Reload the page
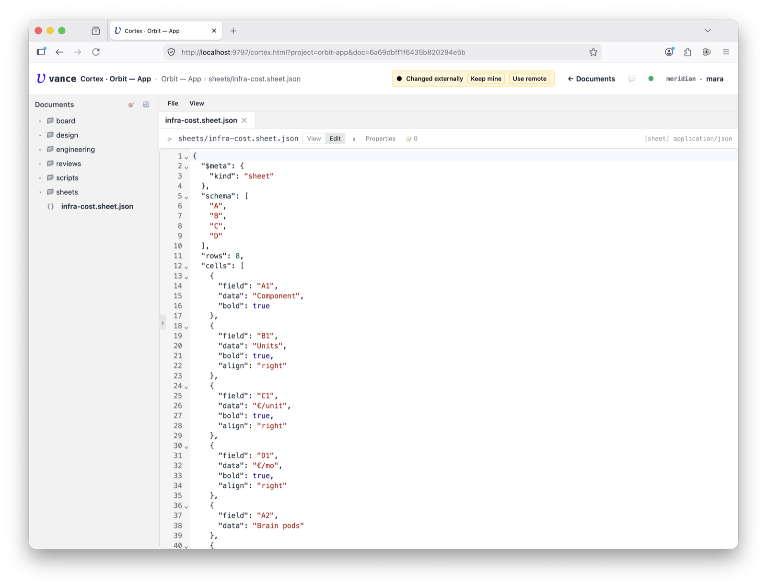 click(x=96, y=52)
